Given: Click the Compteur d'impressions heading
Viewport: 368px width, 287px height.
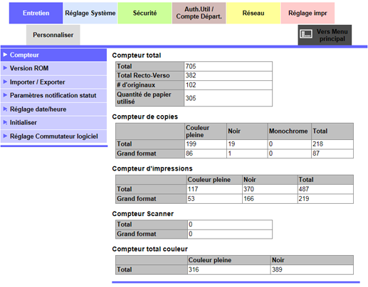Looking at the screenshot, I should pos(152,168).
